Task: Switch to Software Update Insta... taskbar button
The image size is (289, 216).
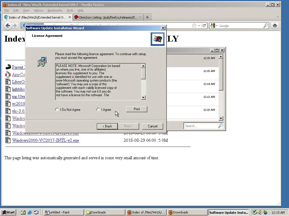Action: click(229, 213)
